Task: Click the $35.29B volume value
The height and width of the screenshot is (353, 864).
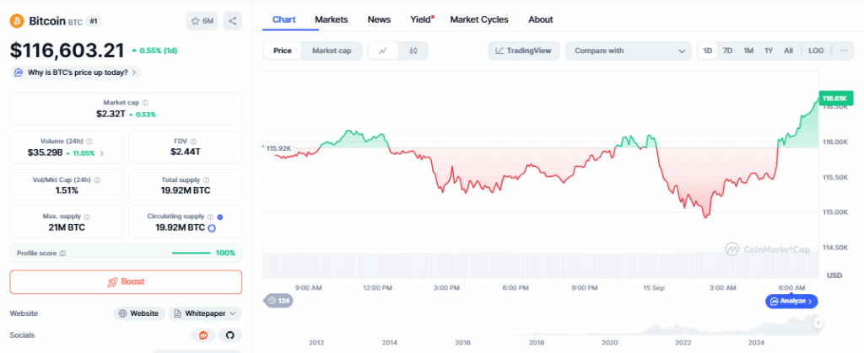Action: click(45, 152)
